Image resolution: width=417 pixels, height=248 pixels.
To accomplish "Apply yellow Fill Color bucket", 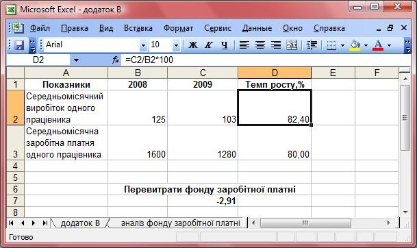I will click(355, 45).
